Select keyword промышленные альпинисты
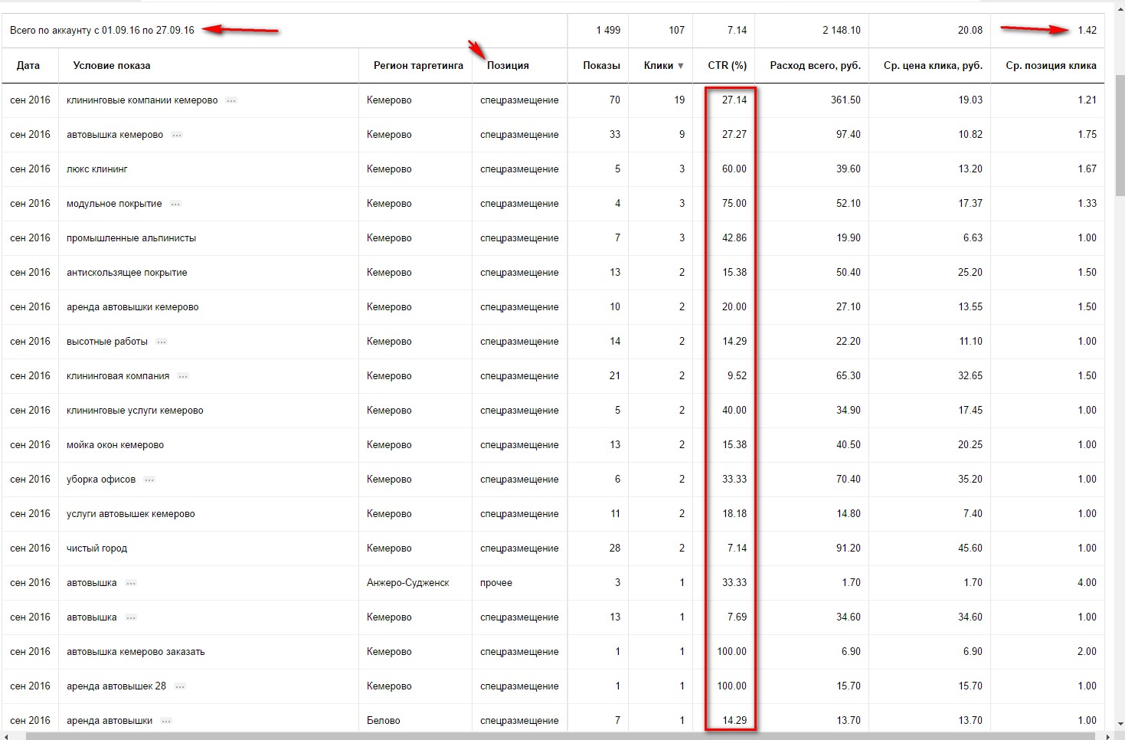The image size is (1125, 740). click(x=131, y=237)
